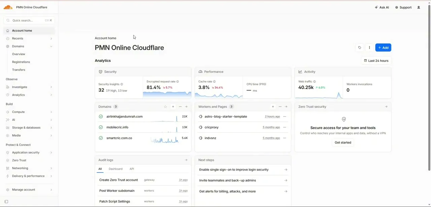Open the smartcric.com.co domain

(119, 138)
